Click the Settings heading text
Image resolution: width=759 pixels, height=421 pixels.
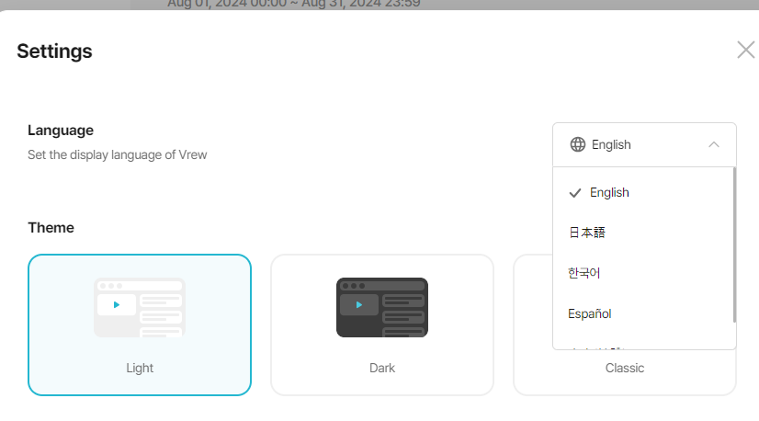click(x=54, y=51)
